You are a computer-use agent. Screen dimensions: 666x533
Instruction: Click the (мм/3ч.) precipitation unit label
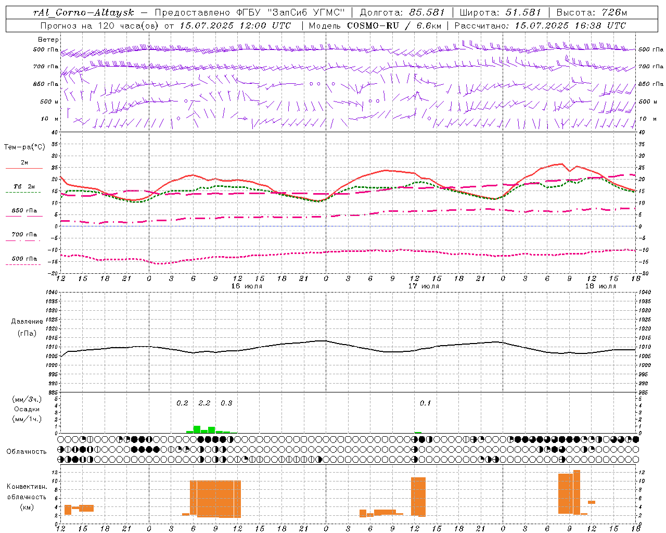27,399
